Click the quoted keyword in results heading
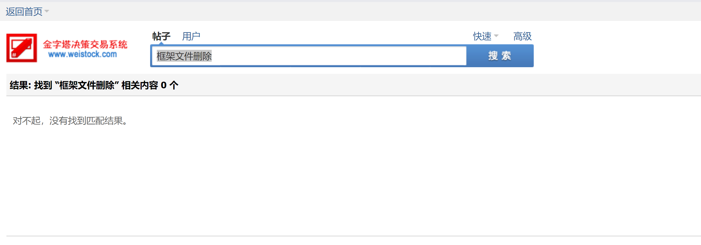 coord(87,85)
